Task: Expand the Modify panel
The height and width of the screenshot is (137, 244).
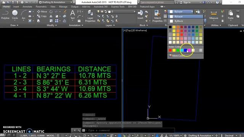Action: 52,25
